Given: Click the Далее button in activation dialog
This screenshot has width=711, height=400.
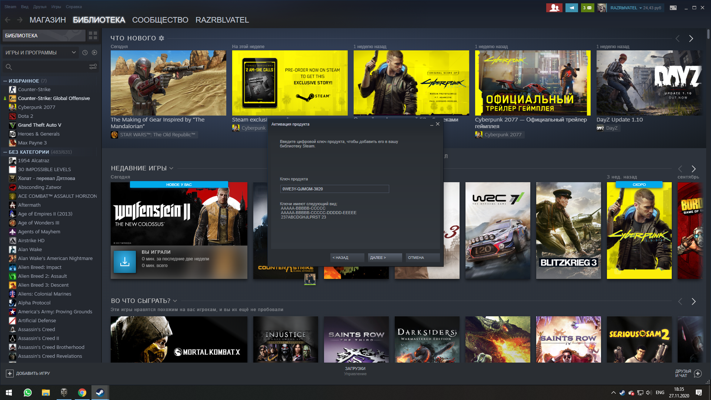Looking at the screenshot, I should point(385,258).
